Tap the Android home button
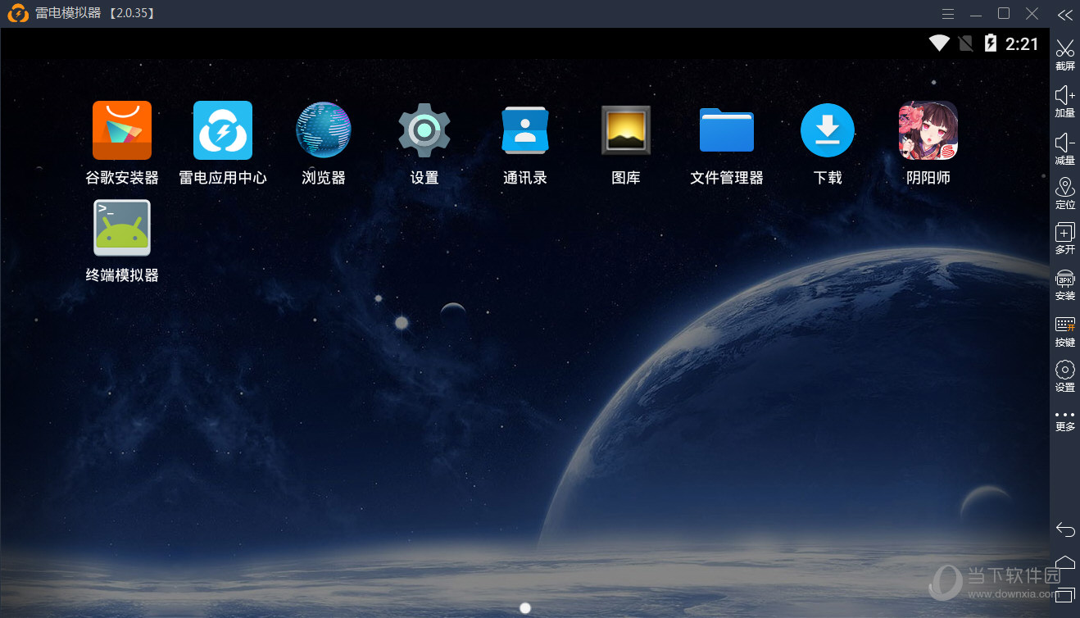 1065,561
